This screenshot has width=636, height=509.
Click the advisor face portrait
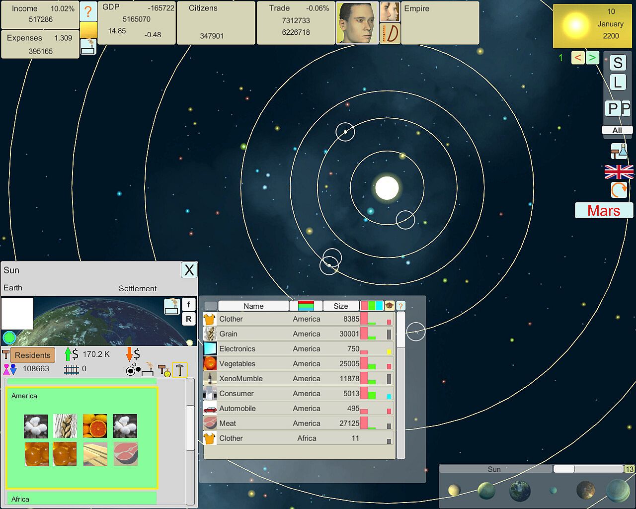coord(357,23)
